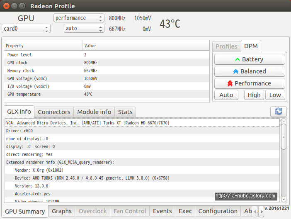Viewport: 291px width, 219px height.
Task: Go to the Configuration tab
Action: 218,211
